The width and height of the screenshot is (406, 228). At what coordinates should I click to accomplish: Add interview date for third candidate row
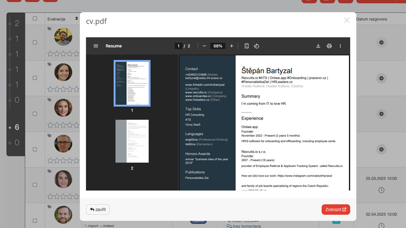(x=381, y=114)
